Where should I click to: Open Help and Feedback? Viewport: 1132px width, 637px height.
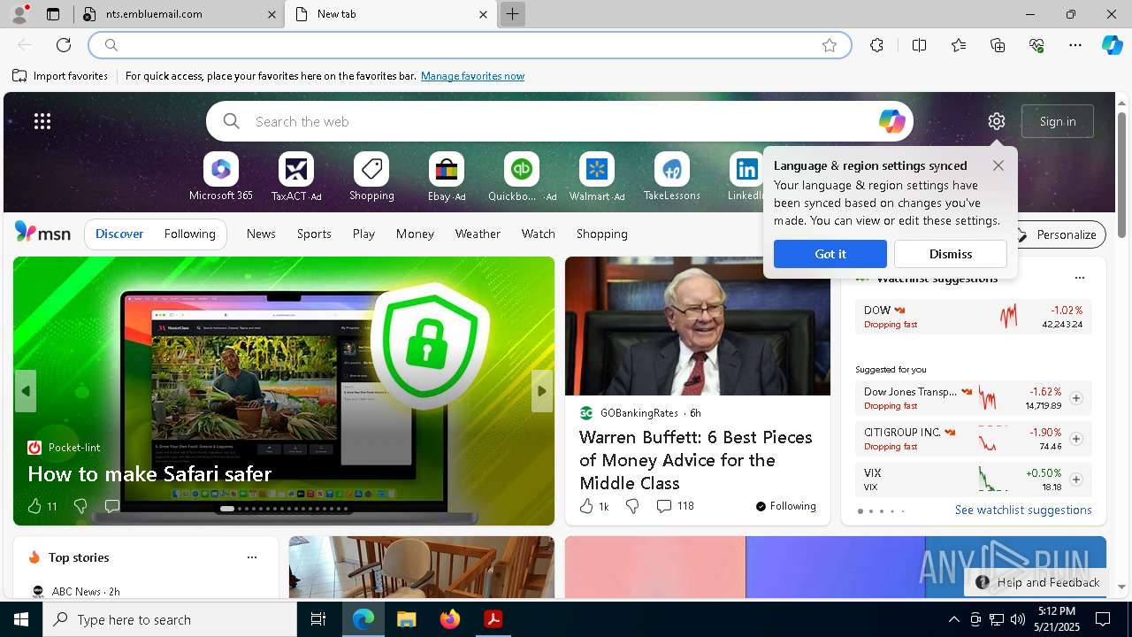(x=1037, y=582)
